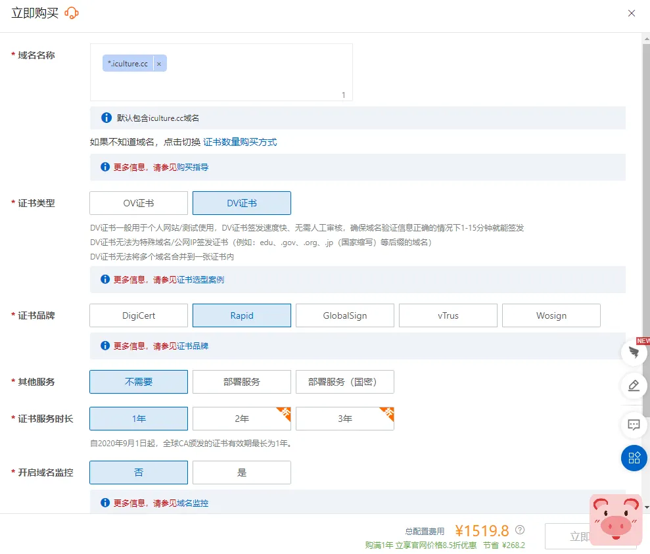Choose Rapid certificate brand
This screenshot has width=650, height=554.
(242, 315)
